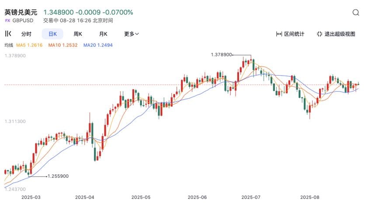Screen dimensions: 365x208
Task: Switch to the 周K weekly tab
Action: click(x=78, y=34)
